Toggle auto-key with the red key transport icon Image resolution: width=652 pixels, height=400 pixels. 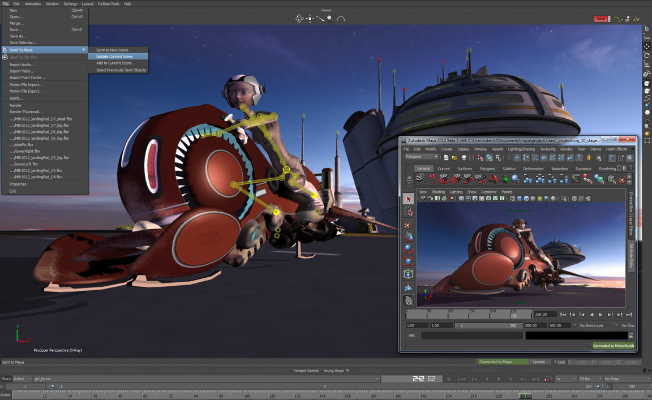pyautogui.click(x=547, y=379)
